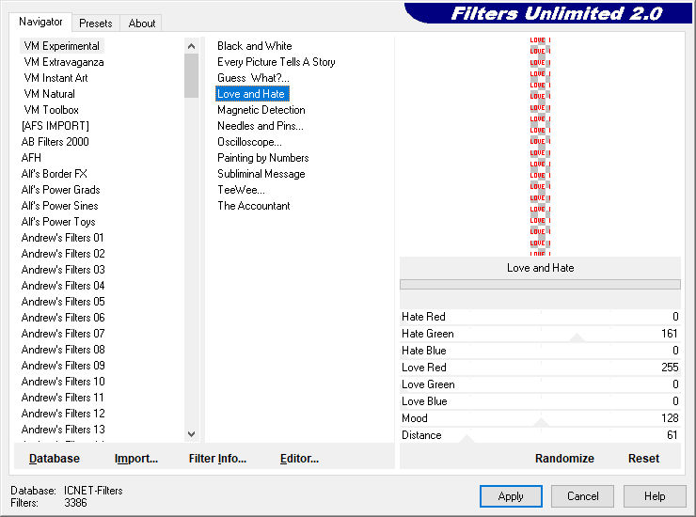Image resolution: width=696 pixels, height=517 pixels.
Task: Open the Presets tab
Action: (95, 23)
